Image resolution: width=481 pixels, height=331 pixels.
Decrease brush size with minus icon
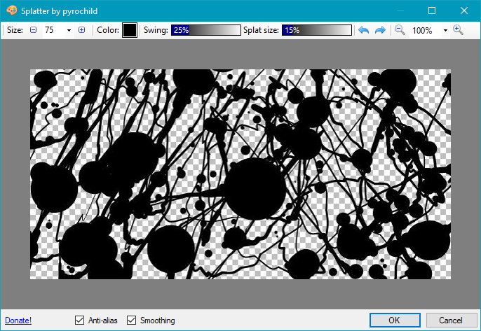33,30
